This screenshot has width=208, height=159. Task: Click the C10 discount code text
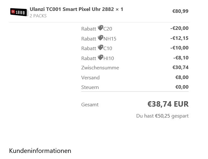[x=108, y=48]
